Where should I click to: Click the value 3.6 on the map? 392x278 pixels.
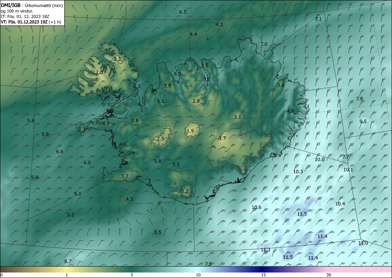(281, 85)
